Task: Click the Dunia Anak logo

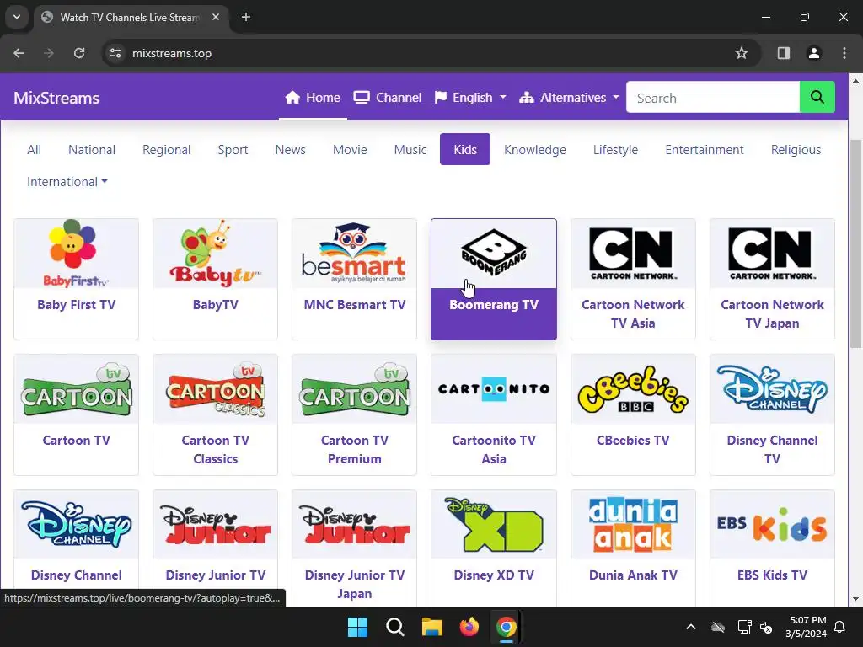Action: pos(633,525)
